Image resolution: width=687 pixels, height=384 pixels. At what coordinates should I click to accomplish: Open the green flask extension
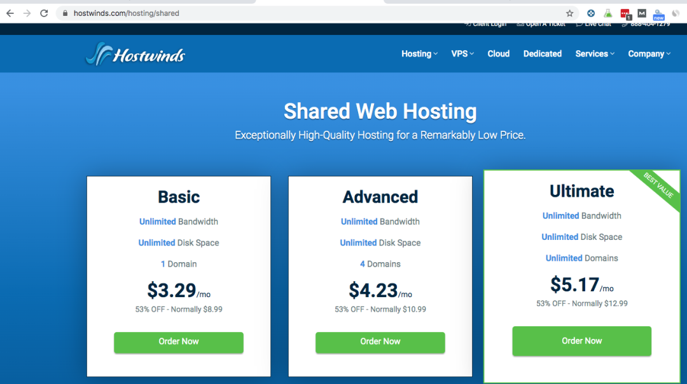(x=607, y=13)
